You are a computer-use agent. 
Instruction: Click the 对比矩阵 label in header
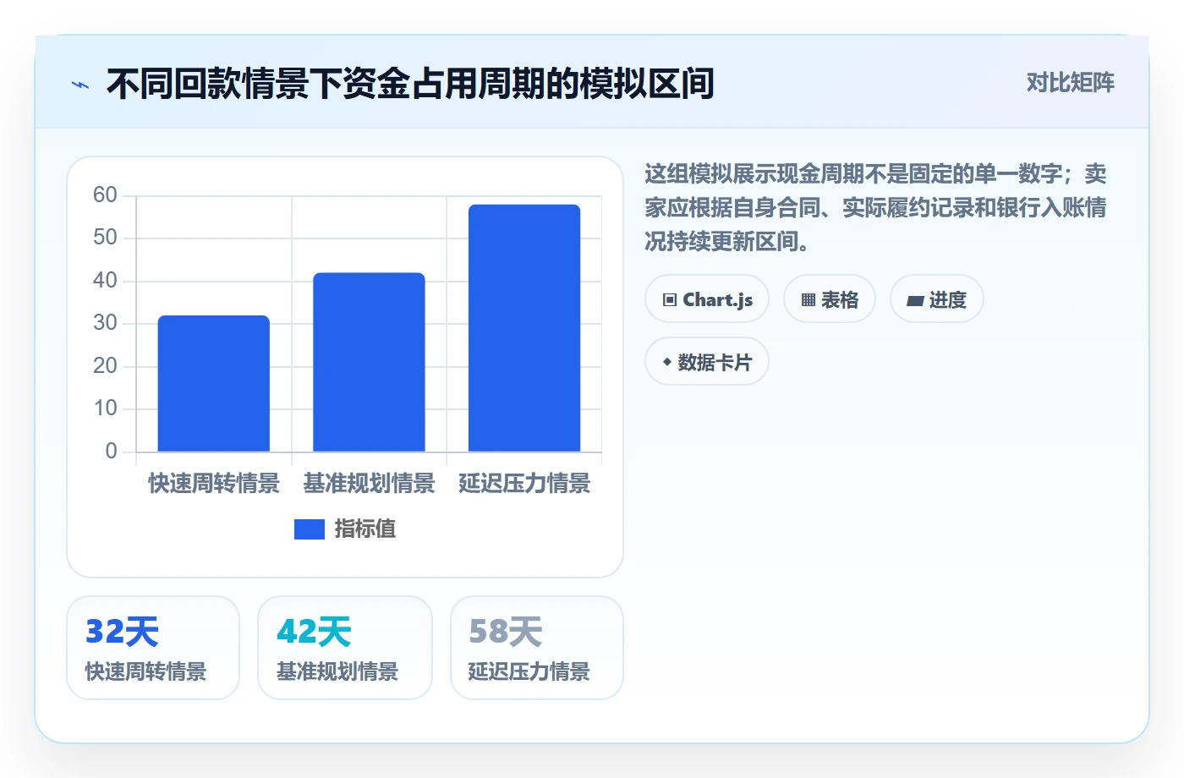tap(1071, 83)
